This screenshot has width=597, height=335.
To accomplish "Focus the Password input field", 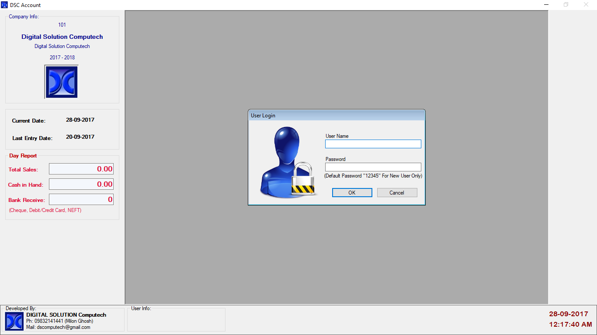I will coord(373,167).
